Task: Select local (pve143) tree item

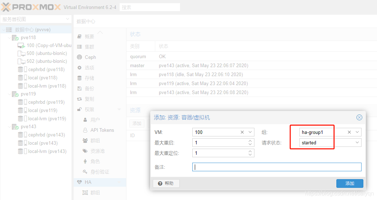Action: coord(43,143)
